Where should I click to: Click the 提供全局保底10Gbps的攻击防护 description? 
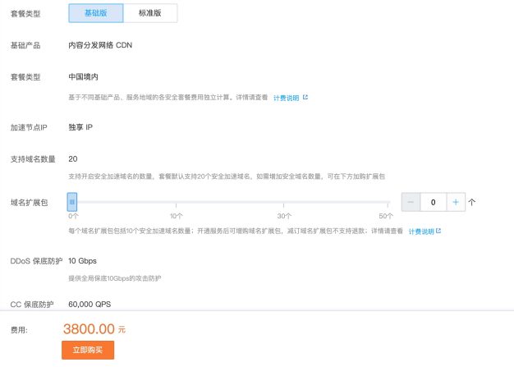115,278
